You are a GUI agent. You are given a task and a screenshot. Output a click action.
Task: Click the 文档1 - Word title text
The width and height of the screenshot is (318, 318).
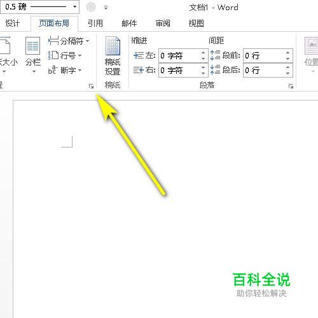coord(214,8)
